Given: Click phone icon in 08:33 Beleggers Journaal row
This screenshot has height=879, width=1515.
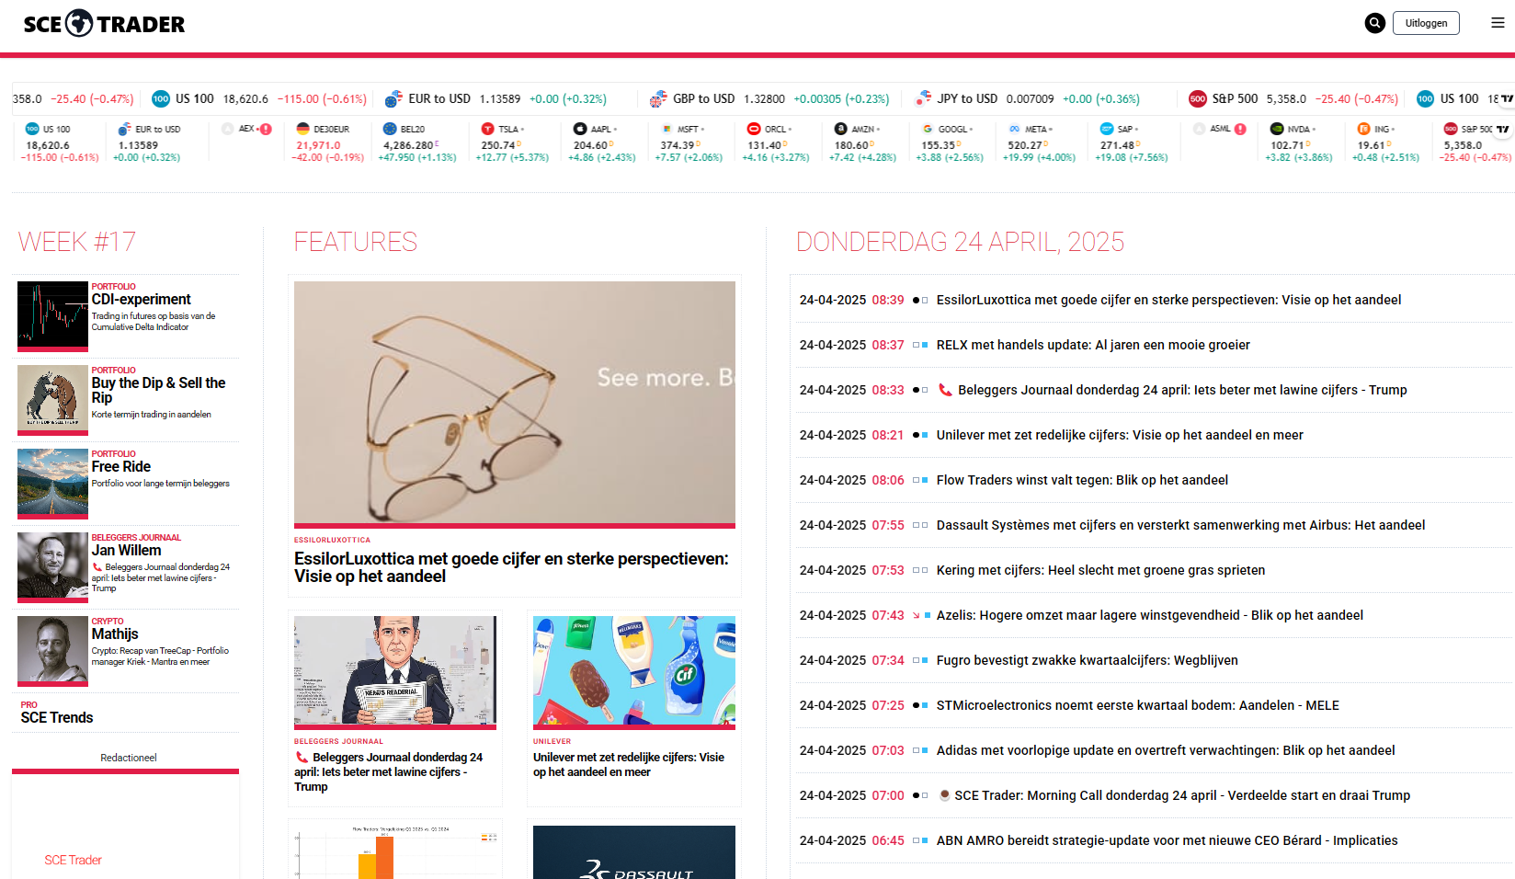Looking at the screenshot, I should (945, 390).
